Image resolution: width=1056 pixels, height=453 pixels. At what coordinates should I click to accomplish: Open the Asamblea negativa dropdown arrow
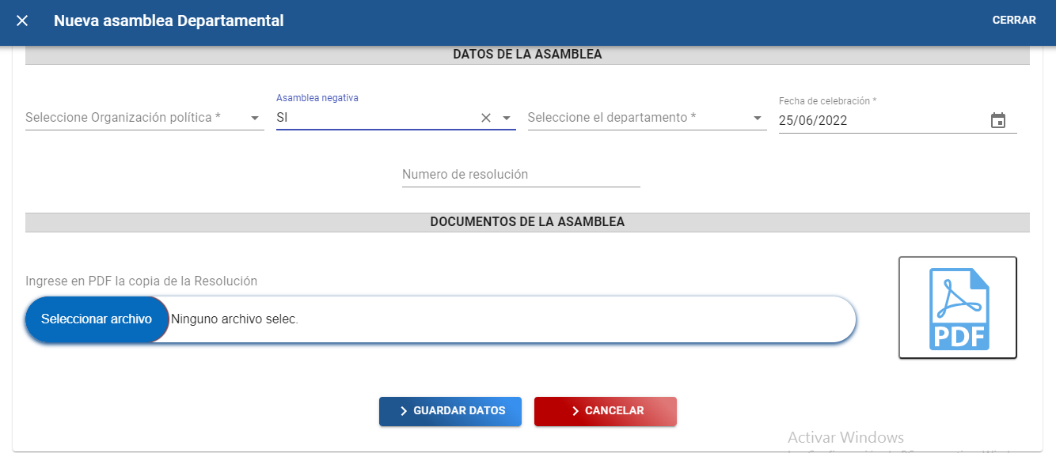coord(507,118)
